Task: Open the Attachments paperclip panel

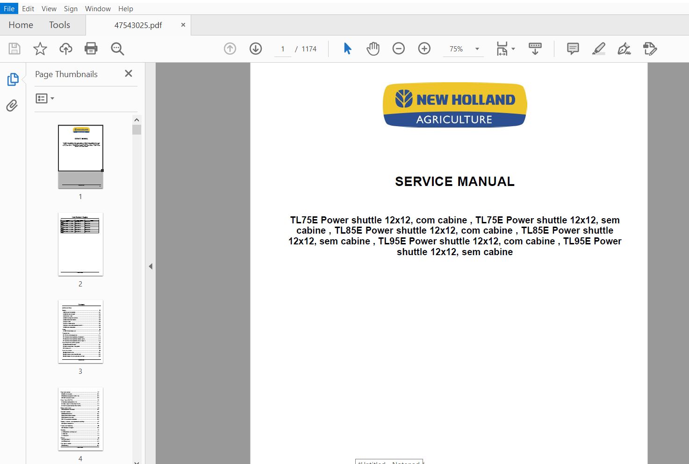Action: coord(12,106)
